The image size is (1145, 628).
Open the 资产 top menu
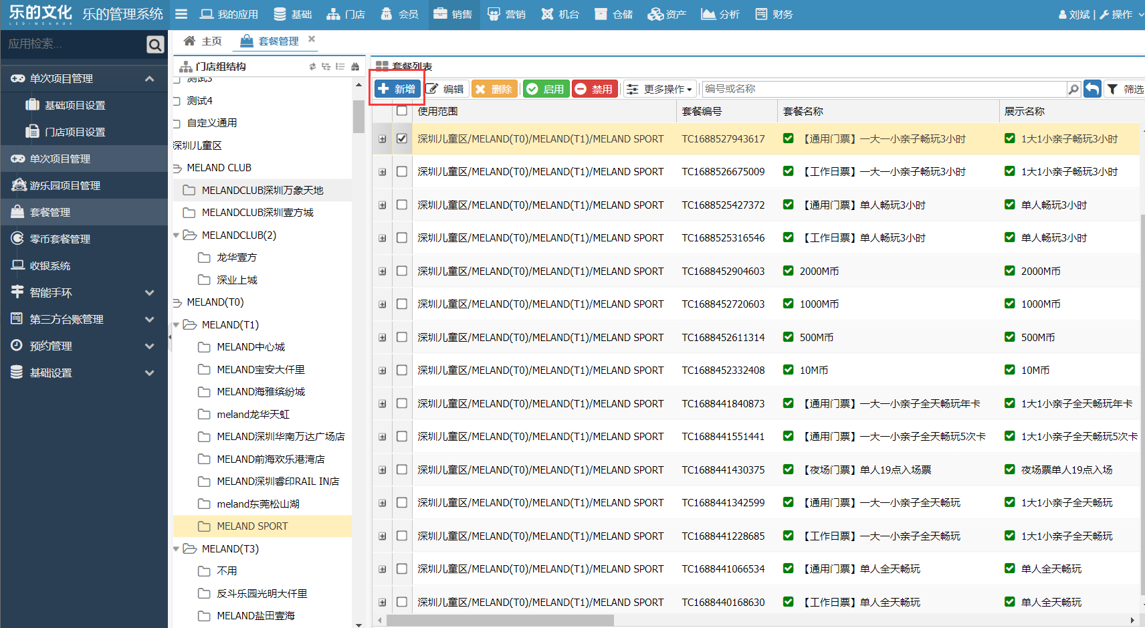coord(667,14)
